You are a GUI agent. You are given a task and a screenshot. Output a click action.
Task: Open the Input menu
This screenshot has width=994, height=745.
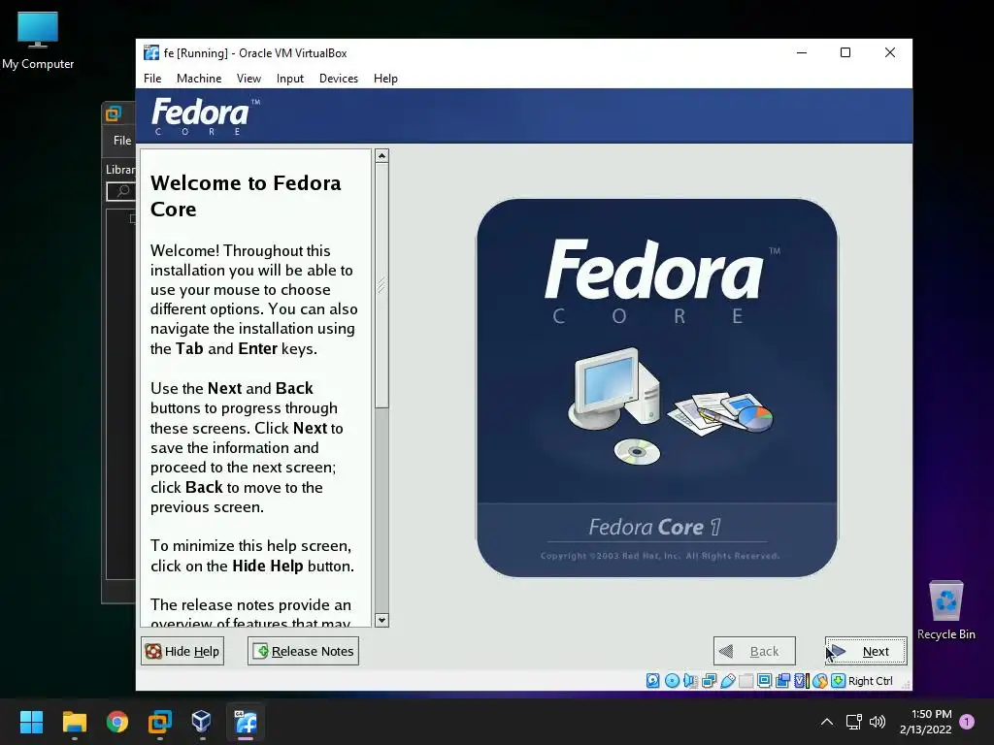[x=289, y=79]
